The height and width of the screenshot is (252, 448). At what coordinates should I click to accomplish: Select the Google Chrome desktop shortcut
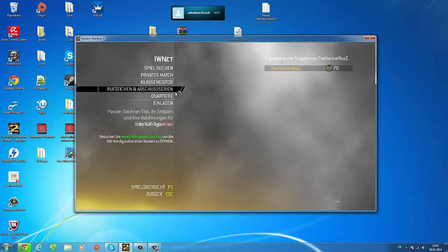pyautogui.click(x=14, y=82)
